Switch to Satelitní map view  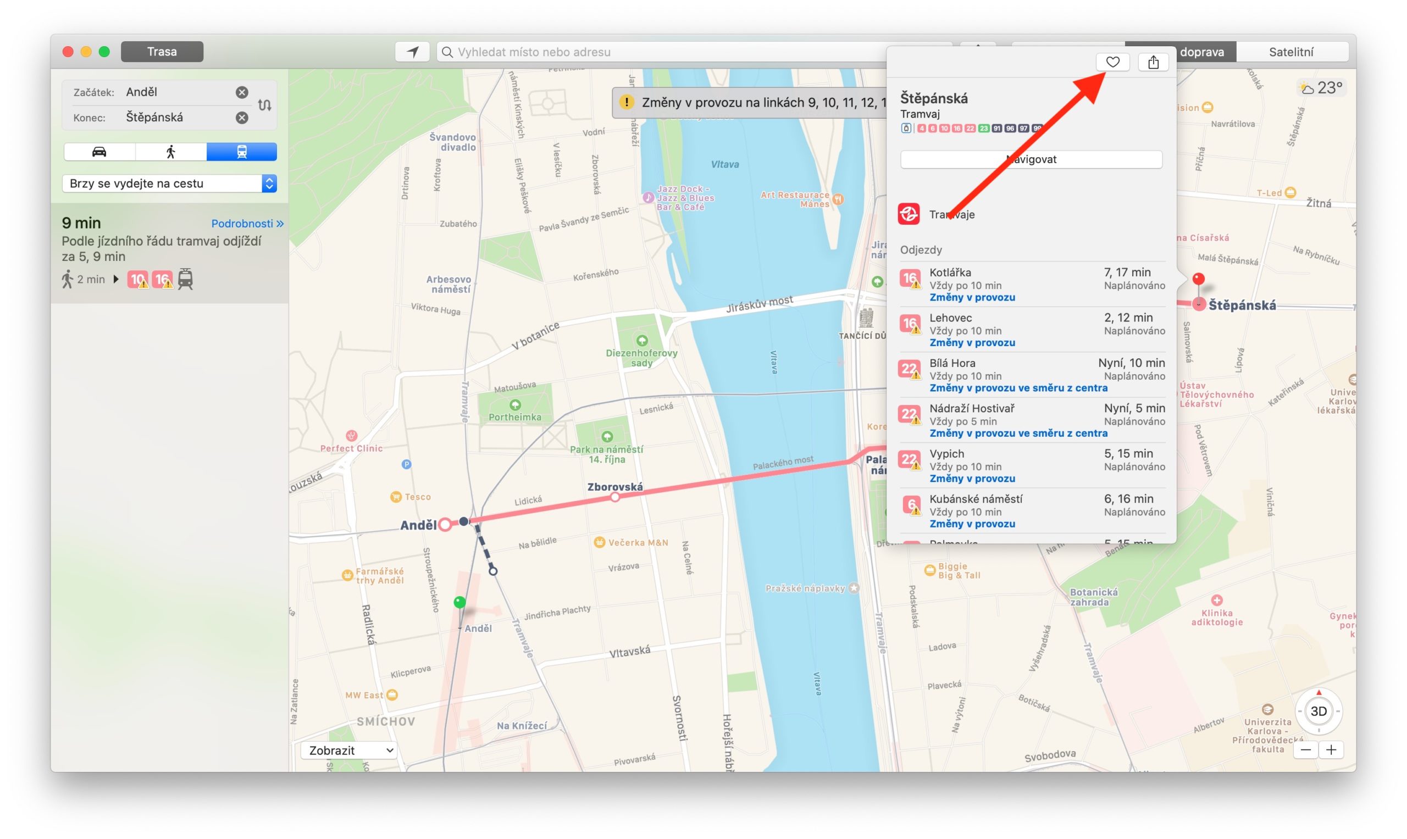pyautogui.click(x=1292, y=52)
